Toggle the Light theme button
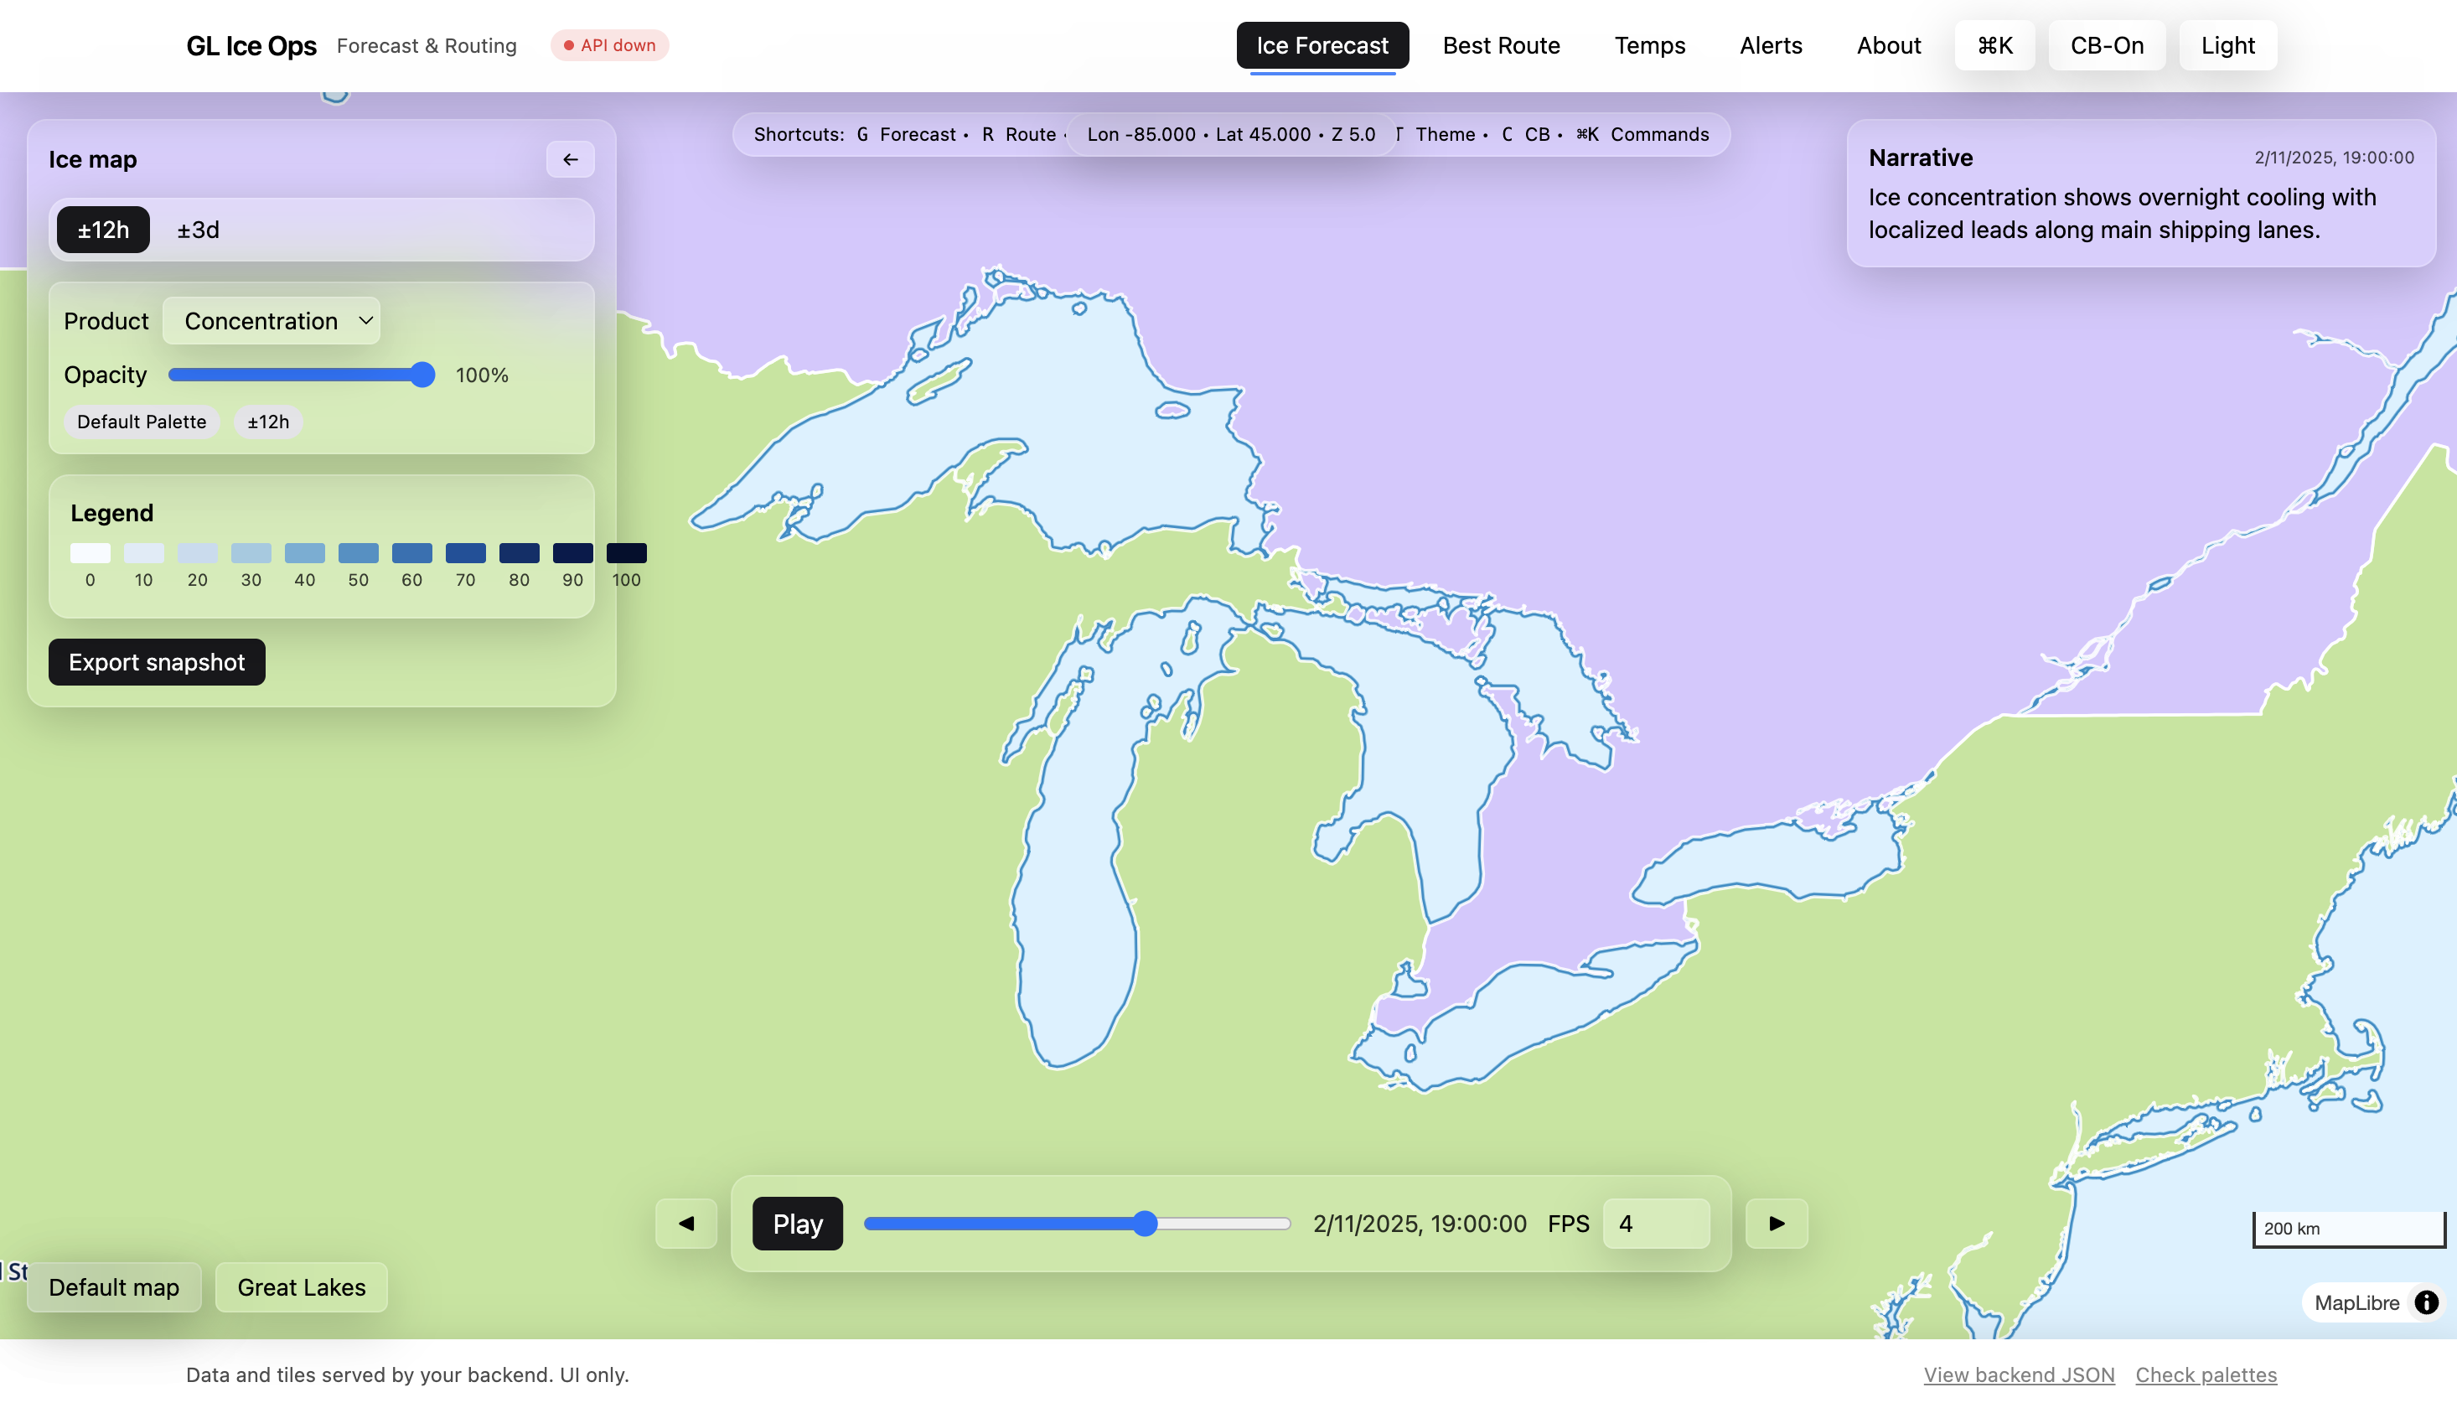 coord(2227,45)
